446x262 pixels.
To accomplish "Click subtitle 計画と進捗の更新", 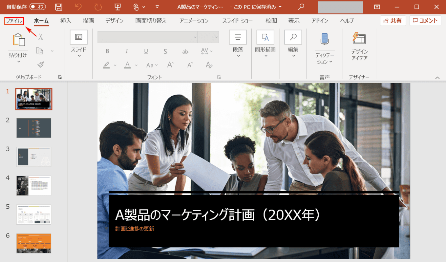I will [x=135, y=229].
